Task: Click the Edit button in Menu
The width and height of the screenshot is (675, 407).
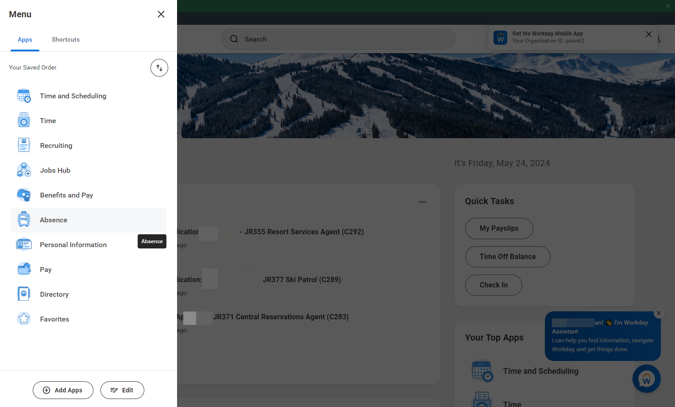Action: (122, 390)
